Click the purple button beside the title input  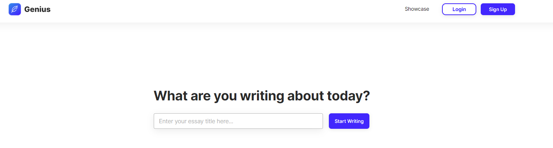pos(349,121)
